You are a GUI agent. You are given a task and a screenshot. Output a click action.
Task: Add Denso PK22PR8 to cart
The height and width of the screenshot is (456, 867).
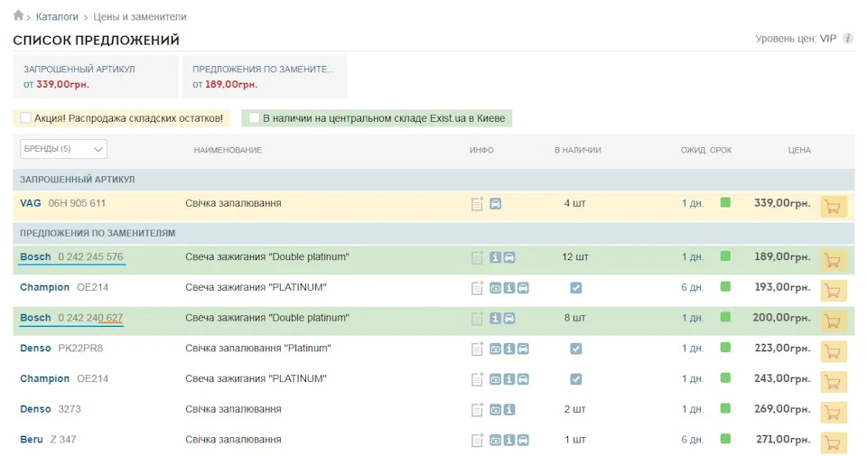834,351
